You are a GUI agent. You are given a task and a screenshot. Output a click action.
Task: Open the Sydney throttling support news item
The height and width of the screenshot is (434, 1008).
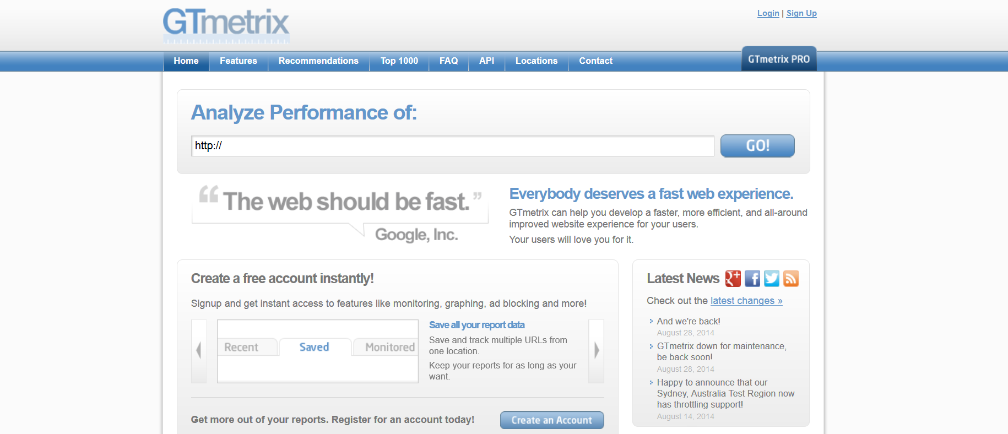725,393
